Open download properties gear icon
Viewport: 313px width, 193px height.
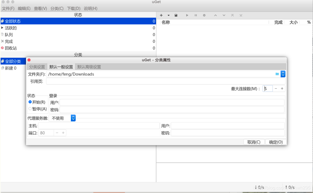204,15
